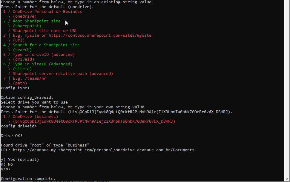The height and width of the screenshot is (182, 290).
Task: Click the acanaue-my.sharepoint.com Documents URL
Action: point(104,150)
